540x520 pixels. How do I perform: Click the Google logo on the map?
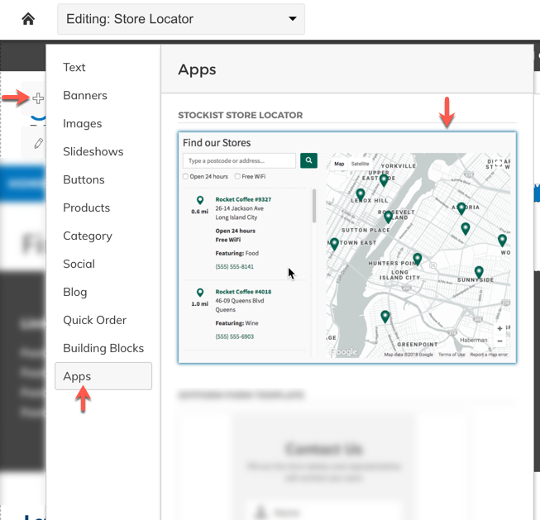click(343, 351)
